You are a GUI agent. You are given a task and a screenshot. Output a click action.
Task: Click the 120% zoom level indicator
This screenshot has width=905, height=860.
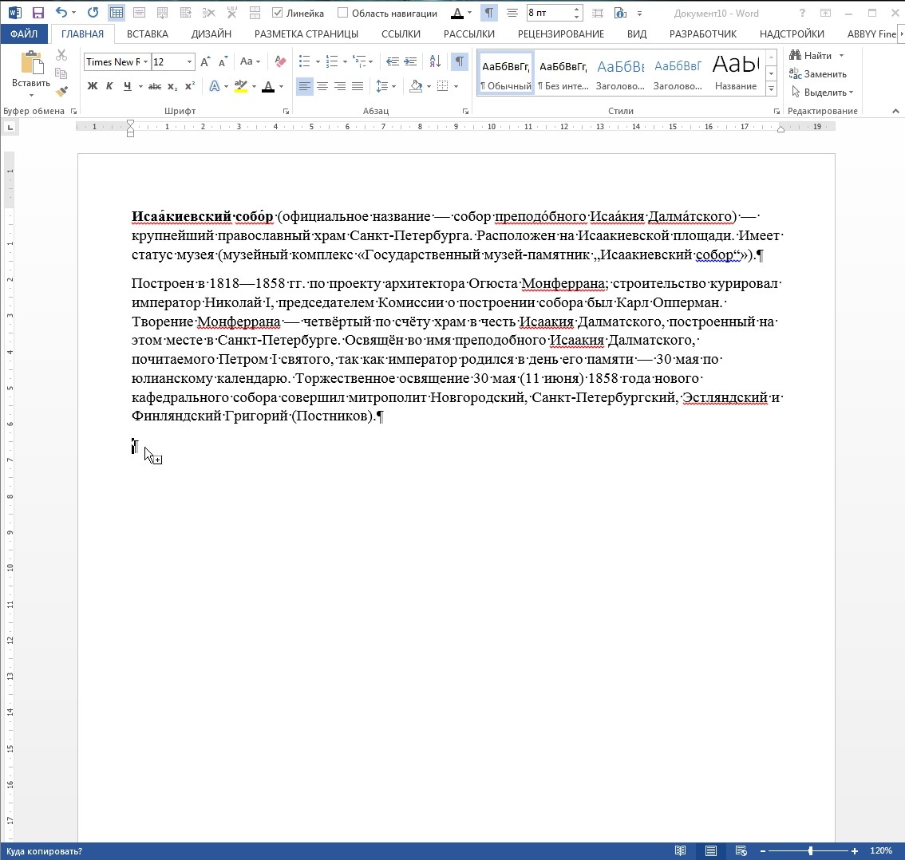coord(881,850)
